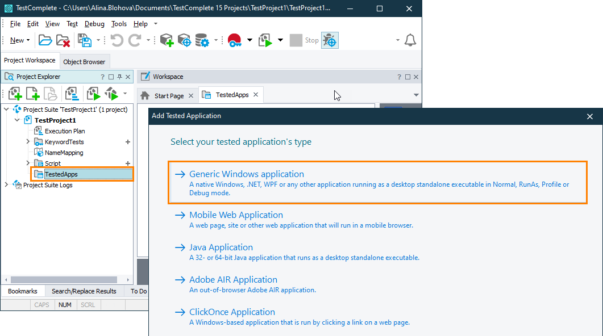
Task: Open the Debug menu
Action: click(94, 24)
